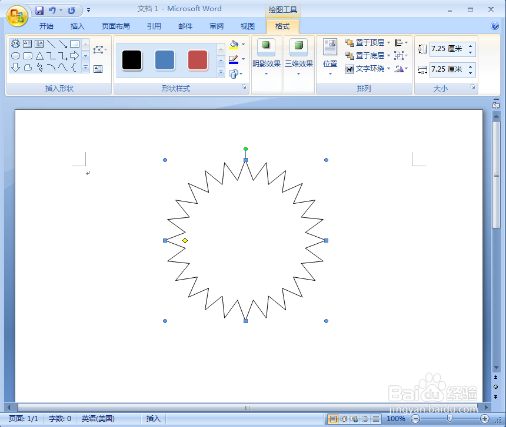Switch to full screen reading view
Screen dimensions: 506x427
(x=344, y=419)
